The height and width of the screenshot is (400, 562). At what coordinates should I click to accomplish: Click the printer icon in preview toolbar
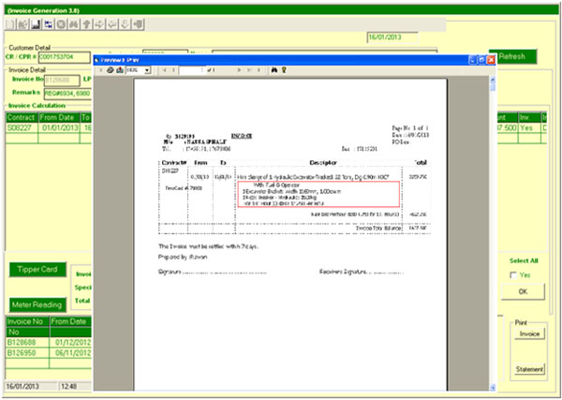tap(111, 70)
